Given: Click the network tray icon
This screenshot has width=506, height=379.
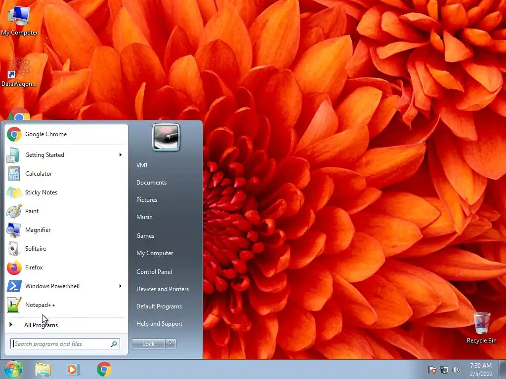Looking at the screenshot, I should (x=444, y=370).
